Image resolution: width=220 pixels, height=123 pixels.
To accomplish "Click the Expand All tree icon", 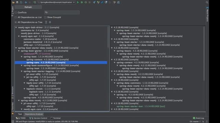I will 46,22.
